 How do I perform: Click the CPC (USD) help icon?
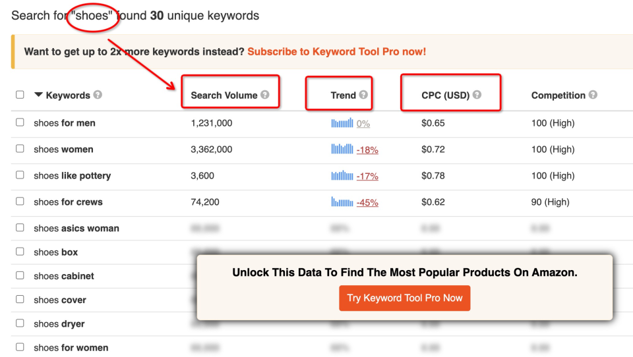click(477, 95)
